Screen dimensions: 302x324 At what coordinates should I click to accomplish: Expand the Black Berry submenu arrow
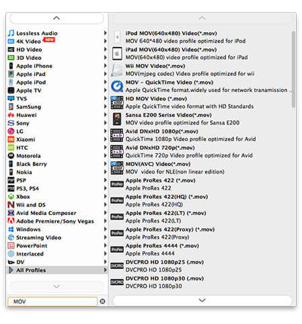[105, 164]
